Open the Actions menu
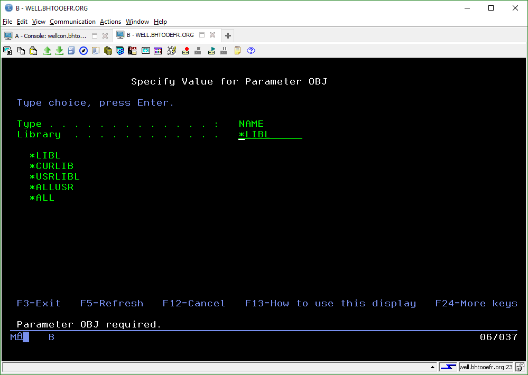 110,22
